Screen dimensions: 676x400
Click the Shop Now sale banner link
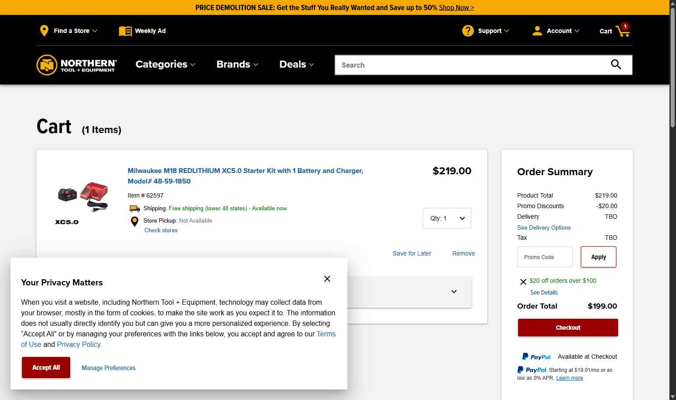456,7
